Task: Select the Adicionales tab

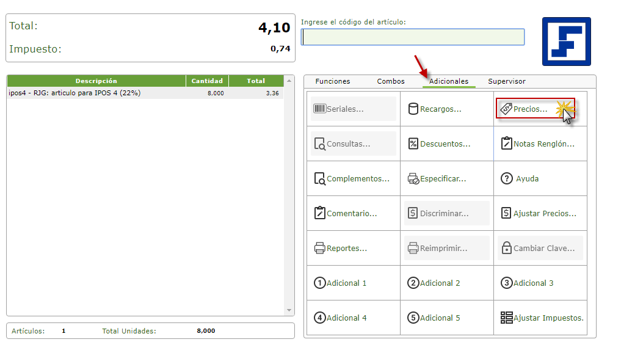Action: coord(449,81)
